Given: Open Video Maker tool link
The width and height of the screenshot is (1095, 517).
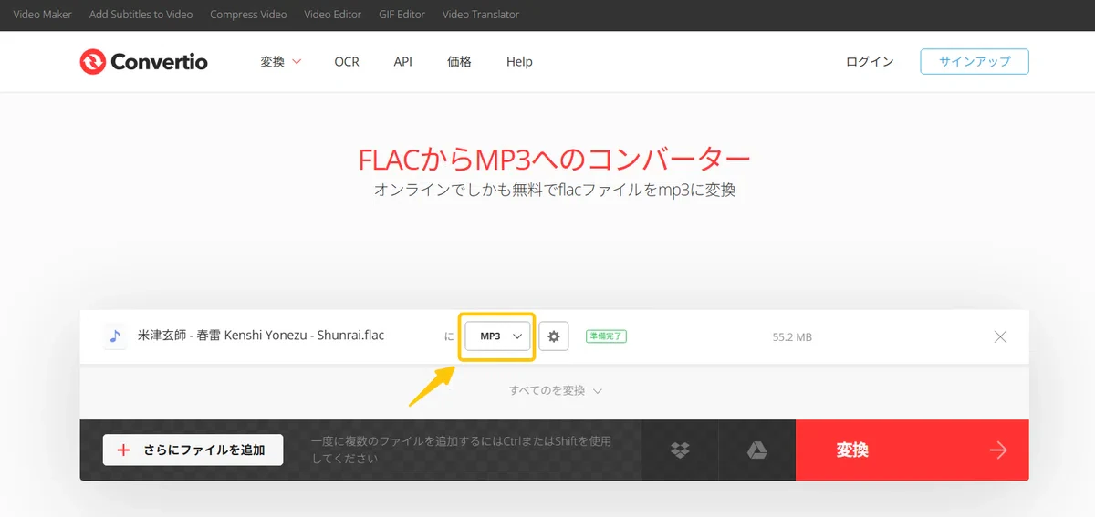Looking at the screenshot, I should (43, 15).
